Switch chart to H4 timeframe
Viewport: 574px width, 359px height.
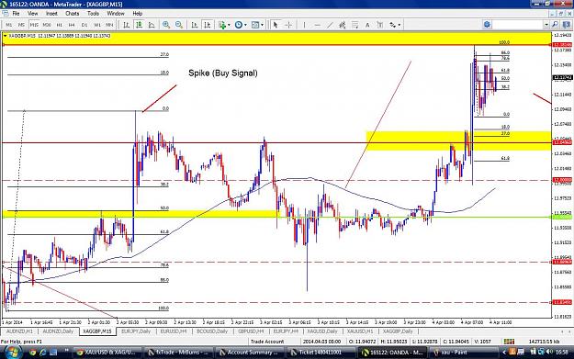pyautogui.click(x=72, y=25)
